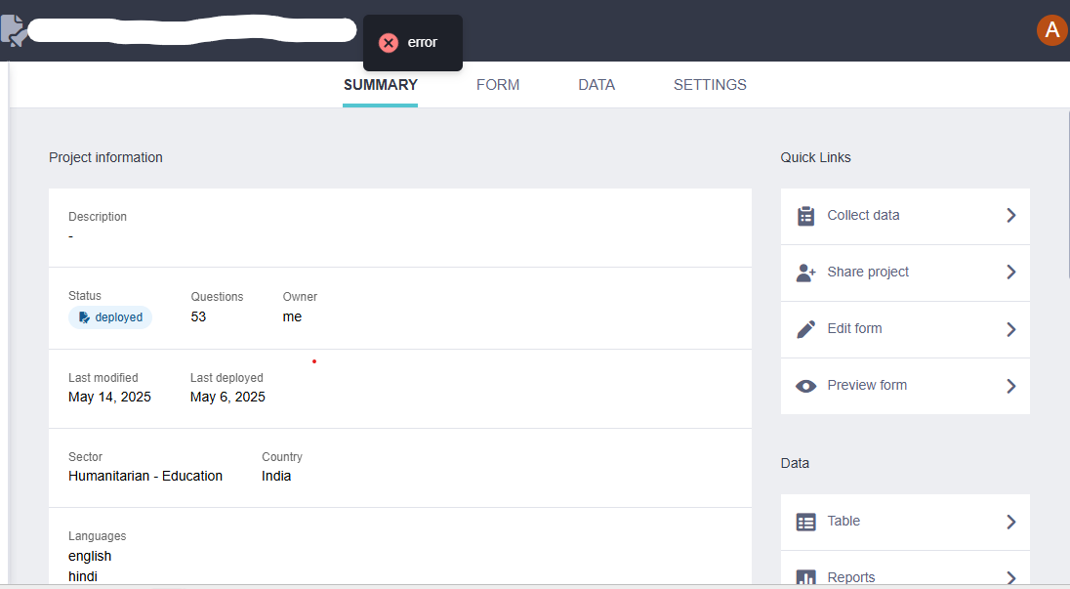
Task: Click the Table grid icon
Action: click(x=805, y=523)
